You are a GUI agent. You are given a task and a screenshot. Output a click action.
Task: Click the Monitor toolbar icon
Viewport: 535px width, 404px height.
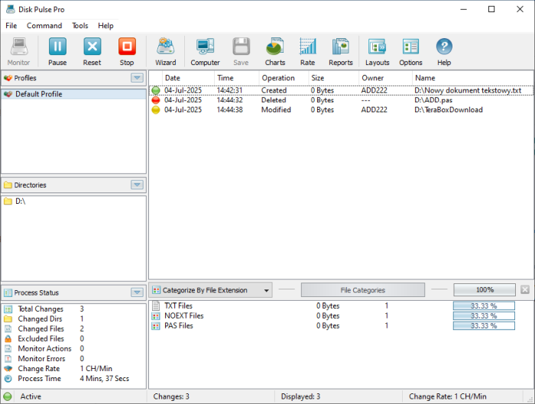(19, 47)
